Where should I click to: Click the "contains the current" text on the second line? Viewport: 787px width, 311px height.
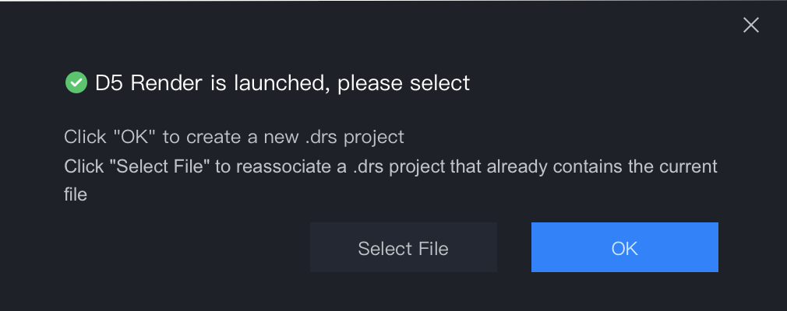[x=635, y=166]
